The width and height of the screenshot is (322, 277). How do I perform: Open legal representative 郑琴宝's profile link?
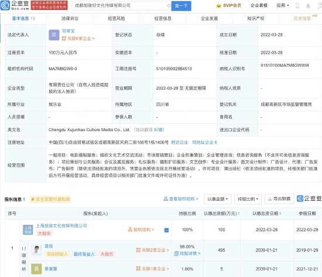[x=68, y=31]
